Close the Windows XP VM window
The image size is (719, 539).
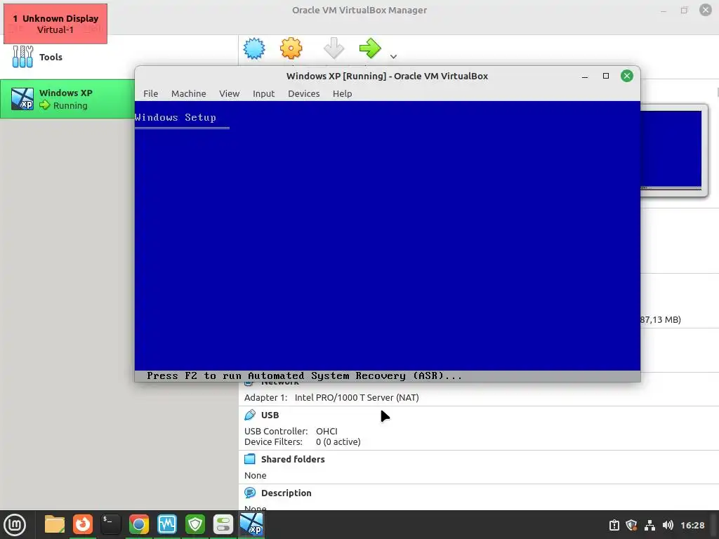click(627, 76)
